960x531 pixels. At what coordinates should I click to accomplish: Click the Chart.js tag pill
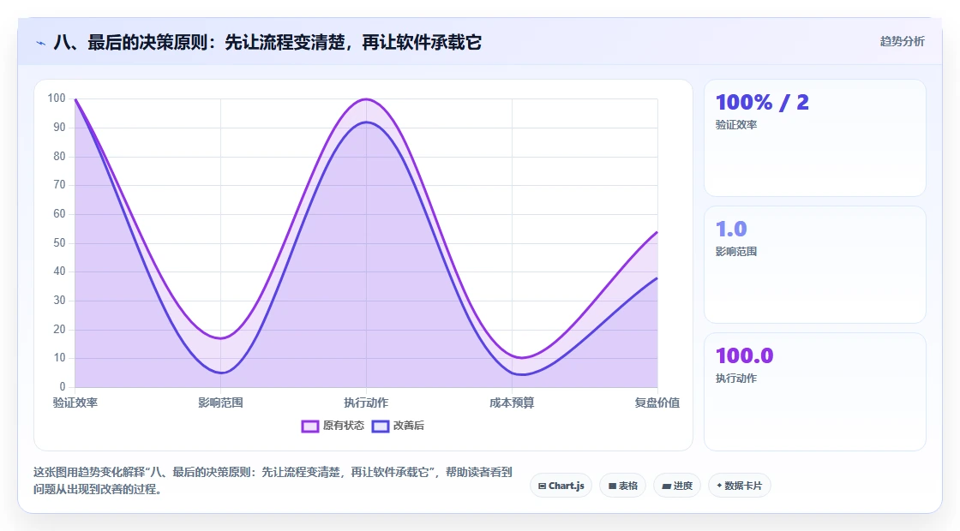561,486
